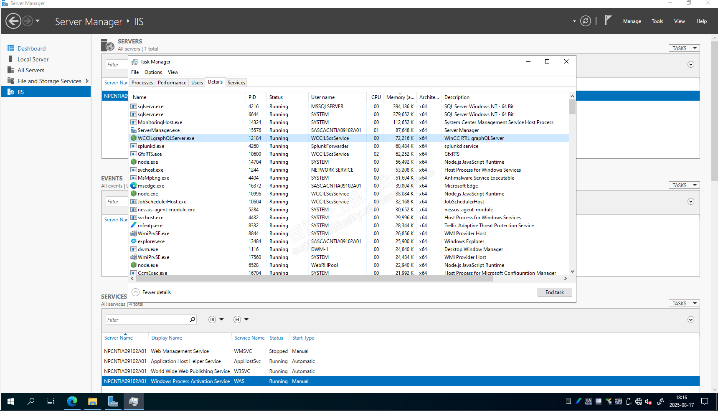Switch to the Performance tab

point(172,83)
